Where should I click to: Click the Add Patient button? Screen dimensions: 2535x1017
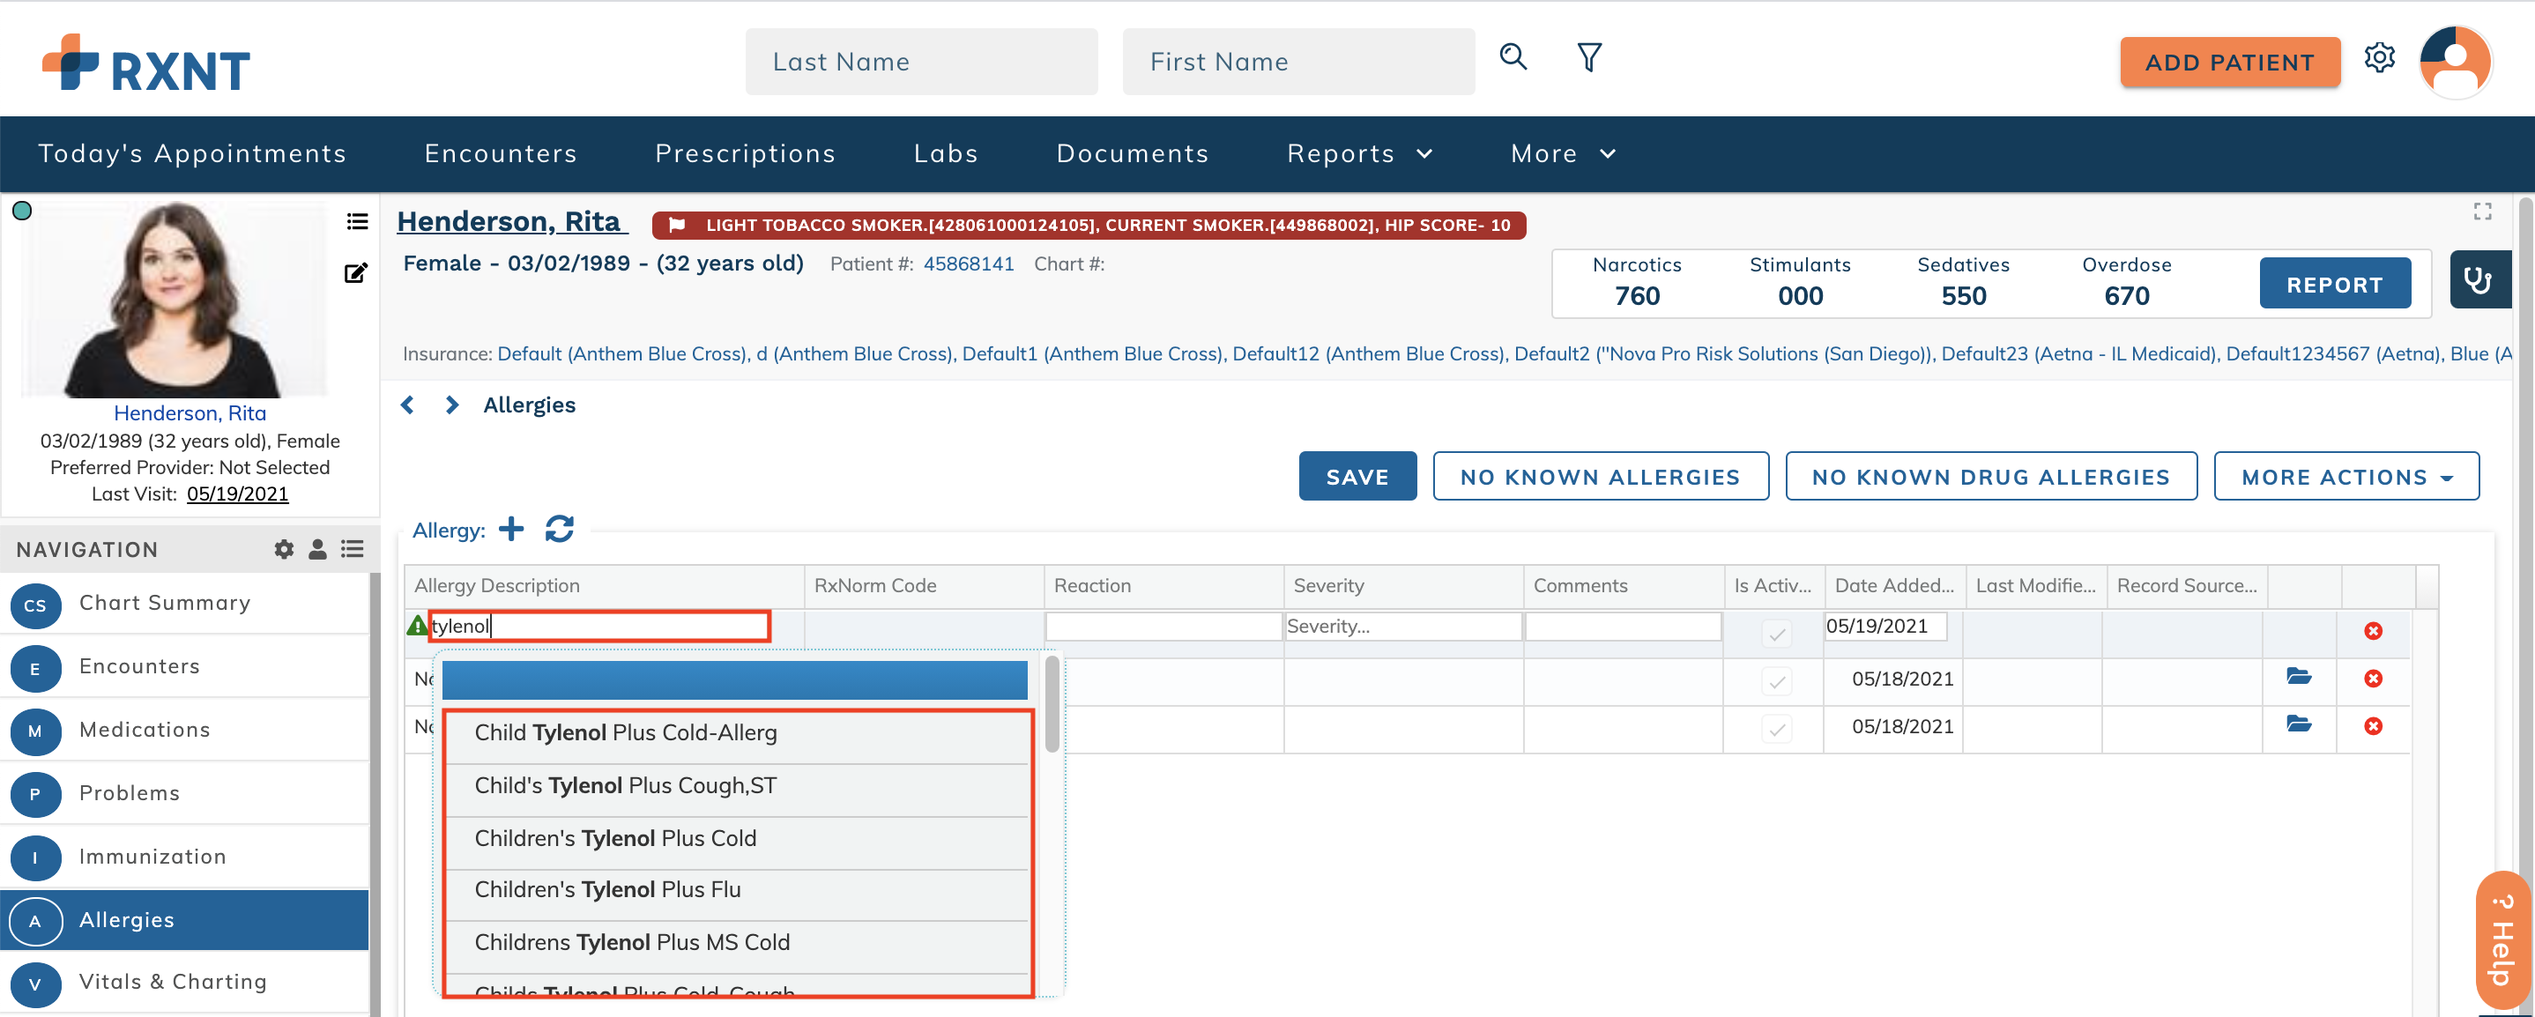click(2229, 62)
